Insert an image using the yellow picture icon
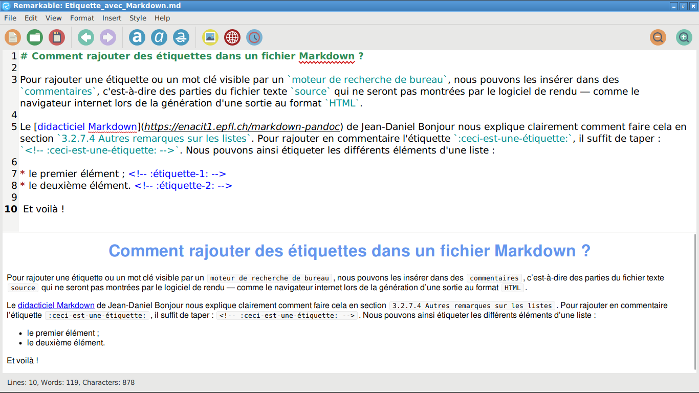 [210, 37]
